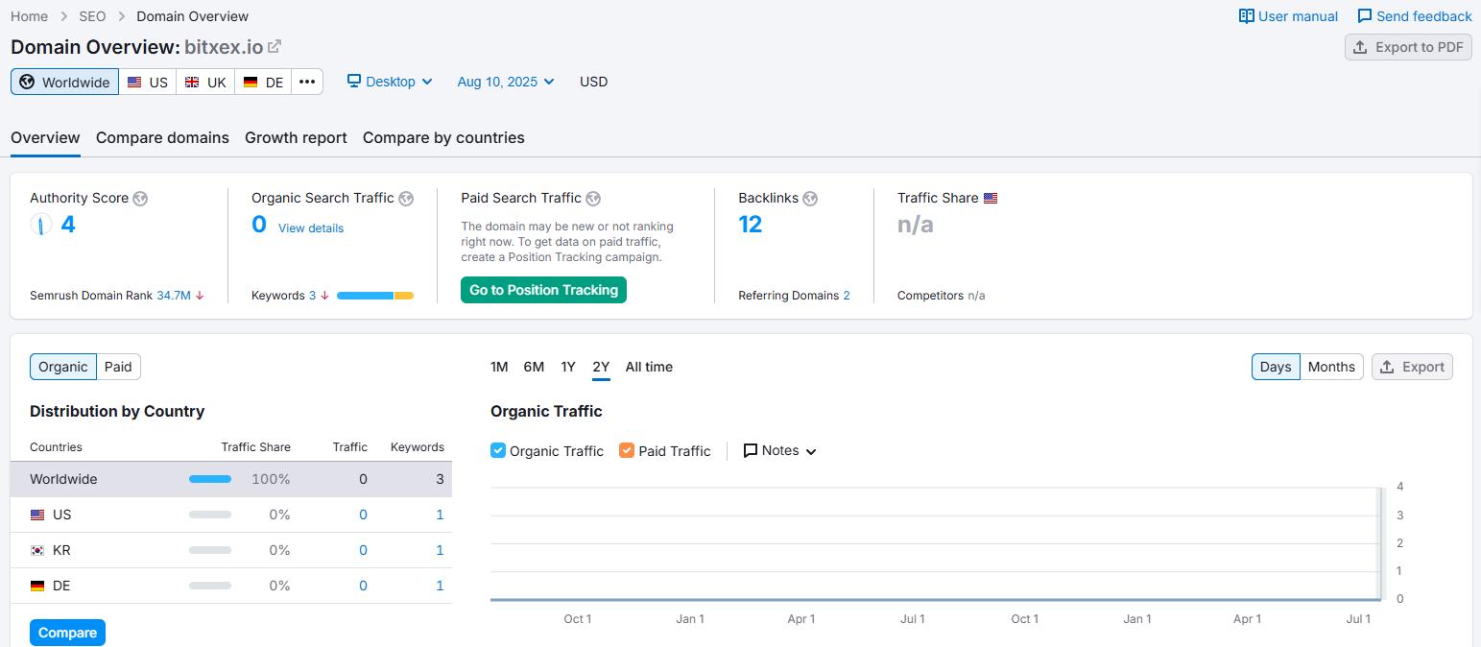Click the Keywords position distribution bar
Viewport: 1481px width, 647px height.
[375, 296]
